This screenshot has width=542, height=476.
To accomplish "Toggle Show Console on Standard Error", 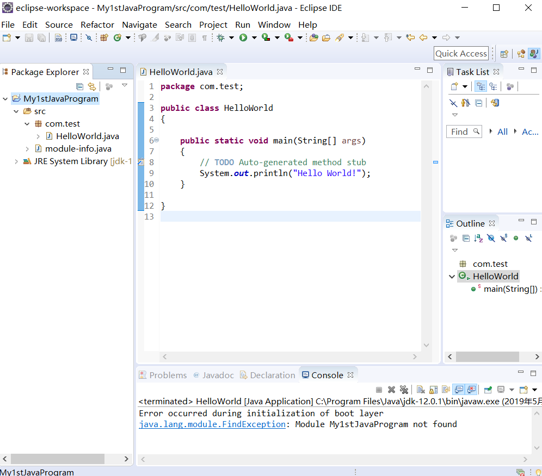I will [471, 390].
